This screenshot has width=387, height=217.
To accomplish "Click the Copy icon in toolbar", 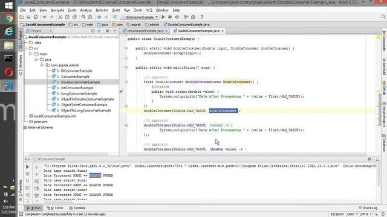I will (67, 17).
